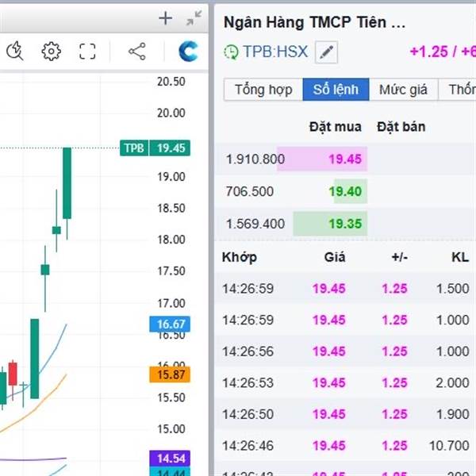Click the +1.25 price change value
Image resolution: width=476 pixels, height=476 pixels.
coord(429,52)
